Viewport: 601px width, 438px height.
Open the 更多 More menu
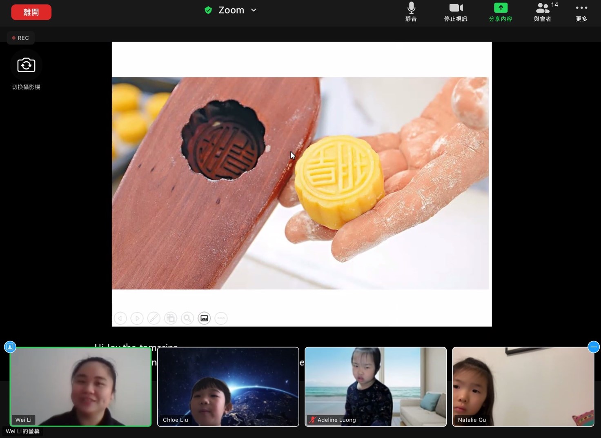[x=581, y=11]
